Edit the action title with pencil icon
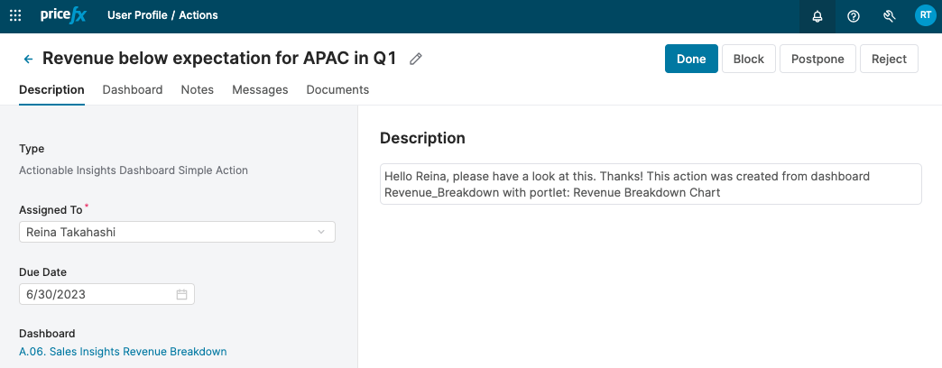Screen dimensions: 942x368 pyautogui.click(x=416, y=59)
